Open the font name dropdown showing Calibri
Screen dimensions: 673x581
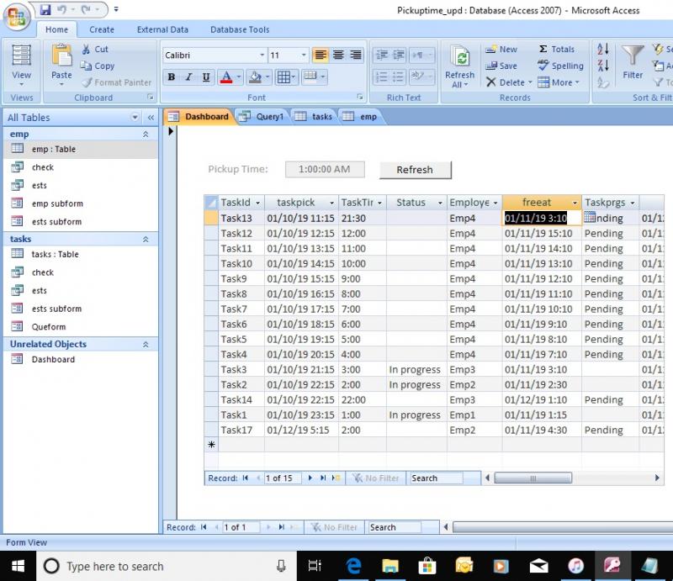tap(262, 55)
